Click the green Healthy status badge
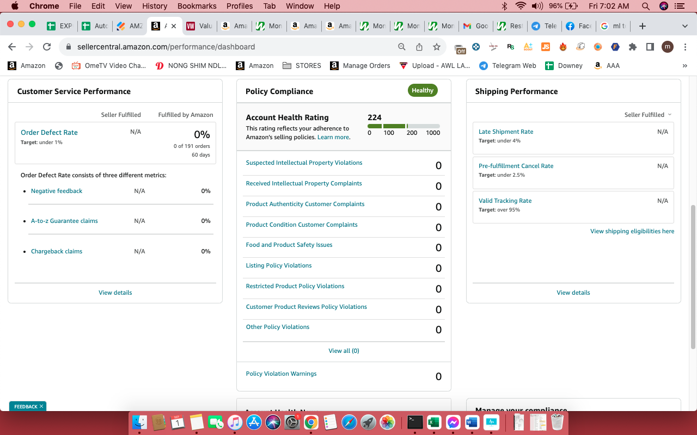 pyautogui.click(x=423, y=91)
